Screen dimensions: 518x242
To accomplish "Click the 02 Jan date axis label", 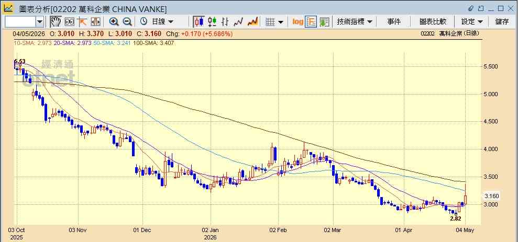I will click(x=211, y=230).
